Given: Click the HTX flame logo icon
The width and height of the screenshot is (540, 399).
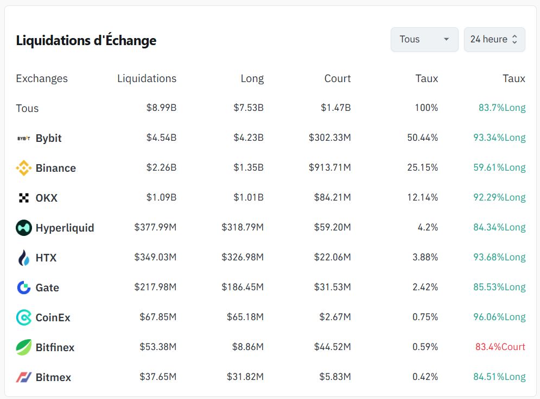Looking at the screenshot, I should click(x=24, y=258).
